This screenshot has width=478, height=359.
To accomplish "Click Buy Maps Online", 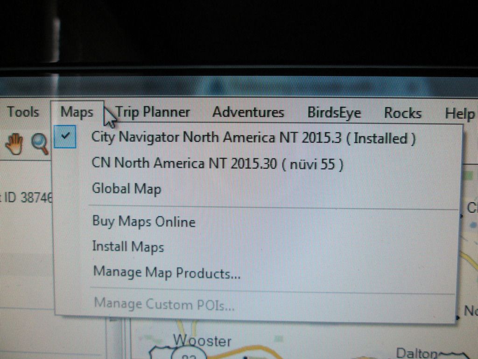I will tap(144, 221).
